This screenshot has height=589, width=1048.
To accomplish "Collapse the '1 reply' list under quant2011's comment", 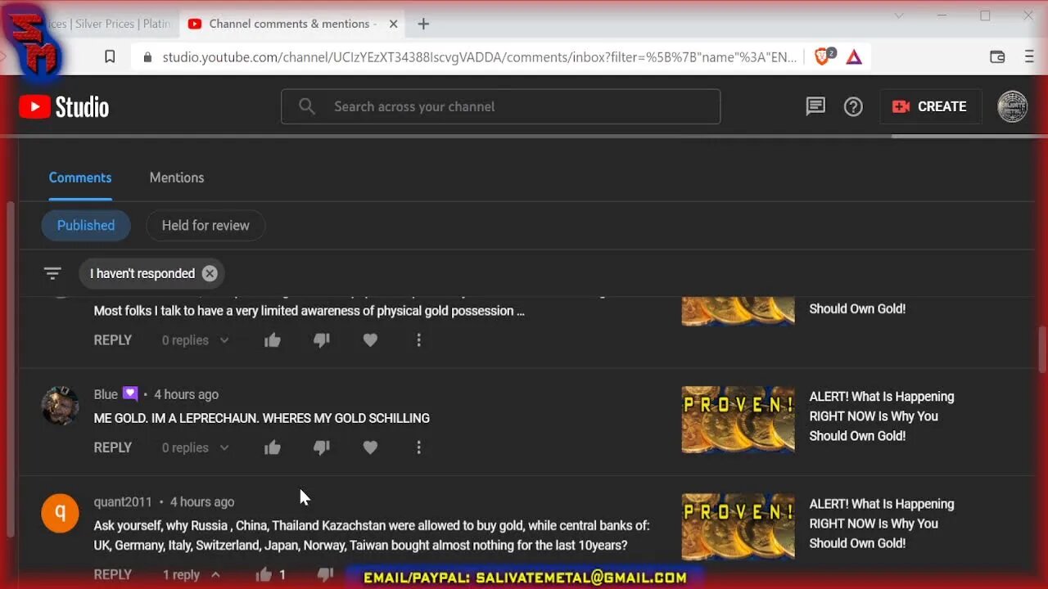I will (x=192, y=575).
